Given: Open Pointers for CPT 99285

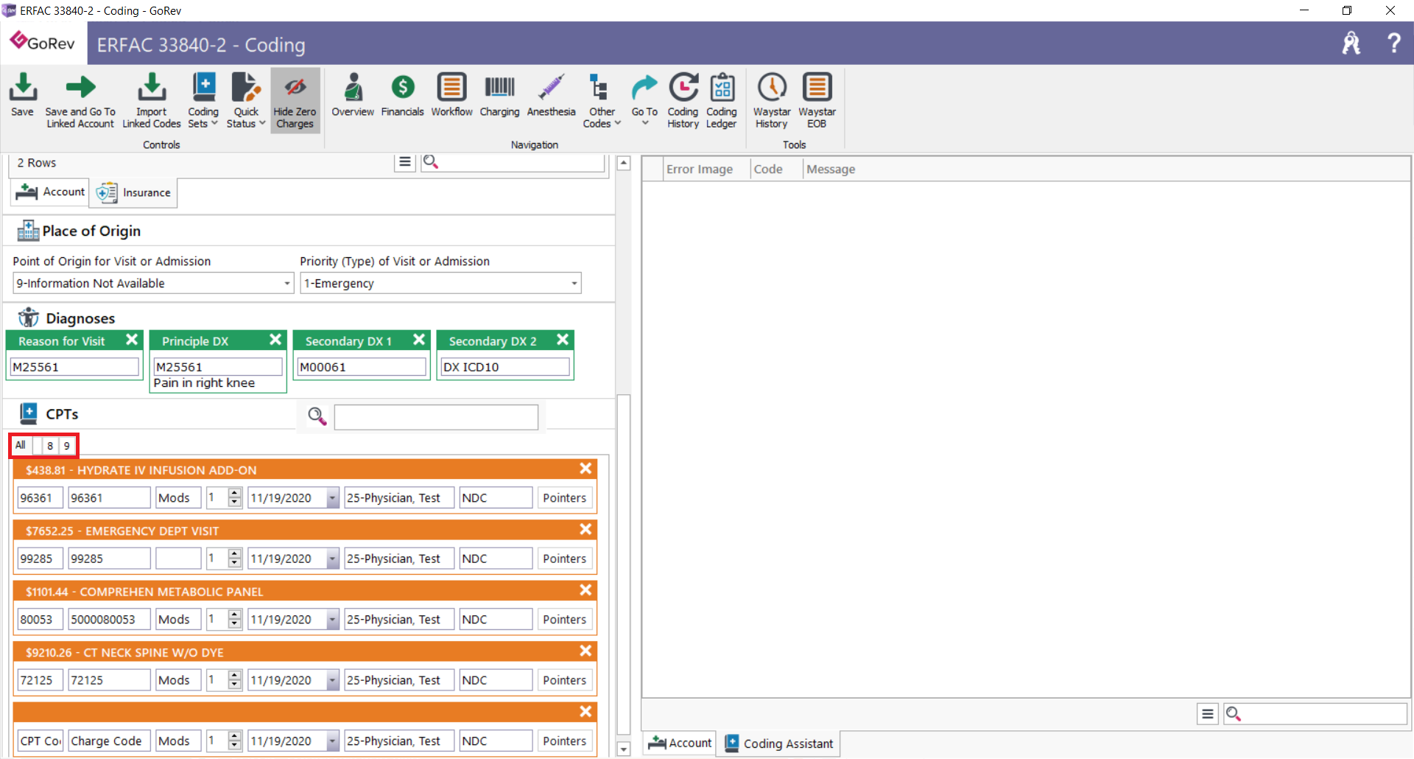Looking at the screenshot, I should pos(565,559).
